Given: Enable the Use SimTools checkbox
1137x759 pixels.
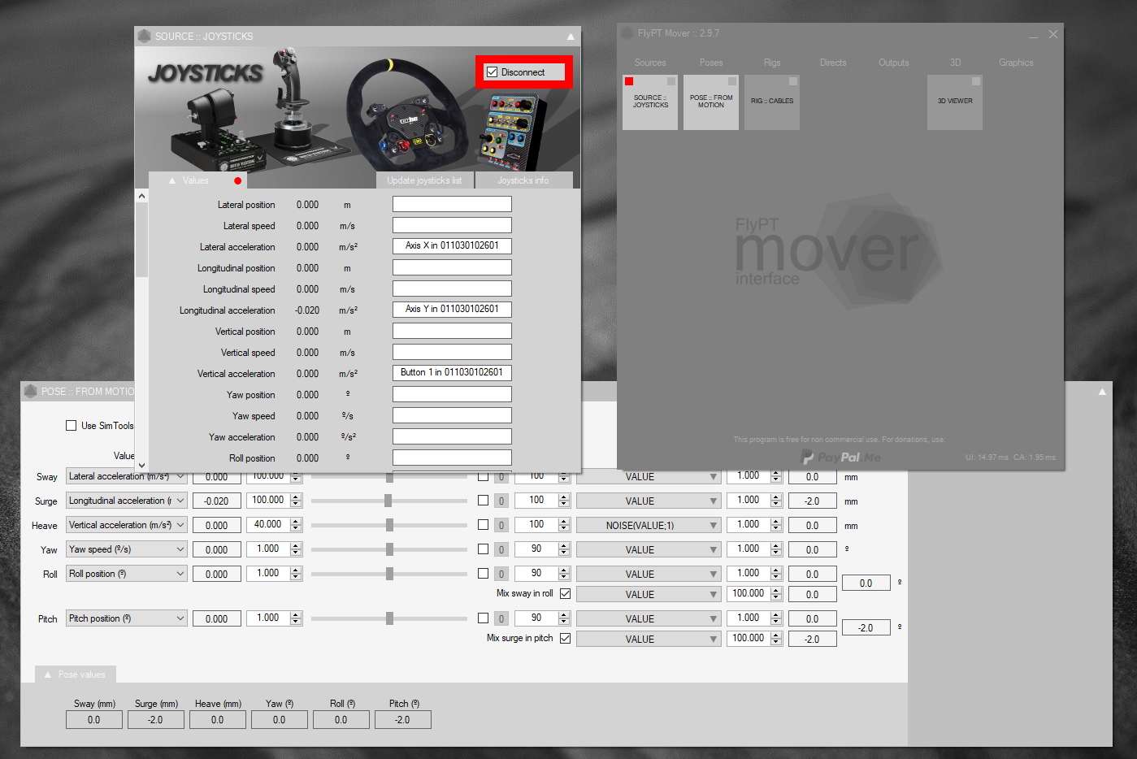Looking at the screenshot, I should click(x=71, y=425).
